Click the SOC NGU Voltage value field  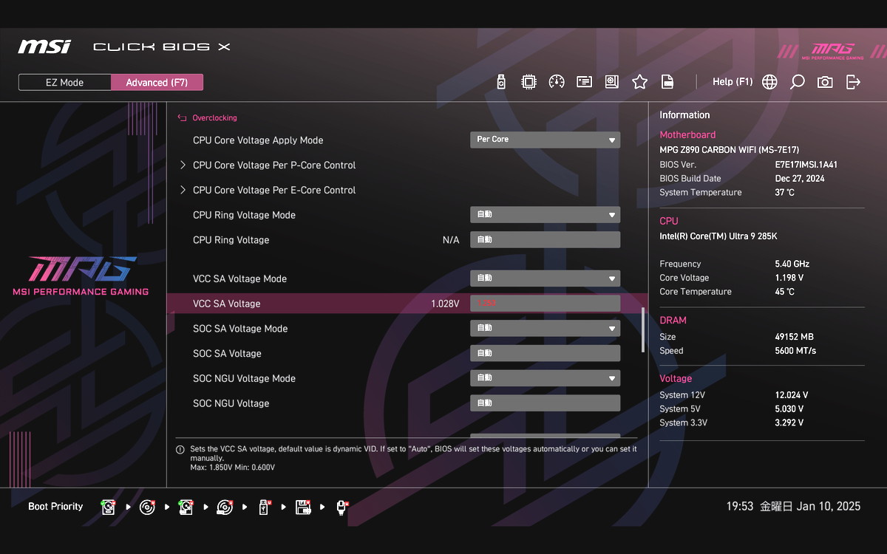pyautogui.click(x=545, y=403)
